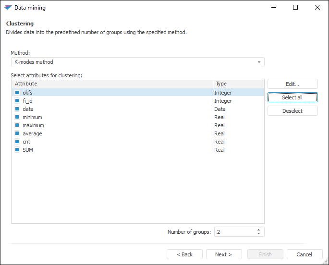Go to the Next step

224,254
